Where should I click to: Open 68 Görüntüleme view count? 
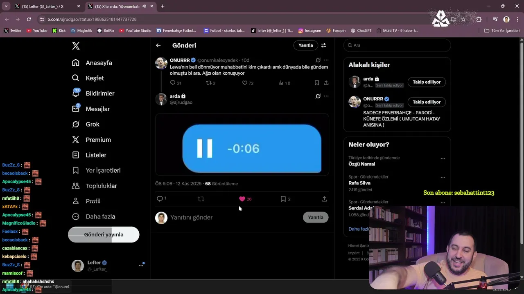221,184
